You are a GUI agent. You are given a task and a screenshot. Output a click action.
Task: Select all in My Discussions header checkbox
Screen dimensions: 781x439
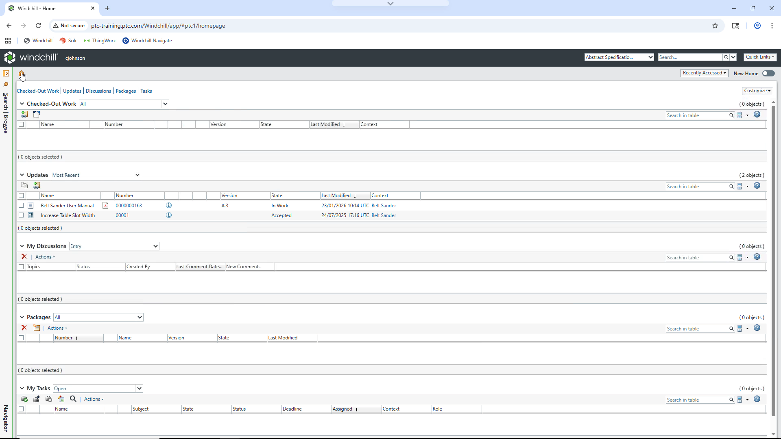(22, 267)
